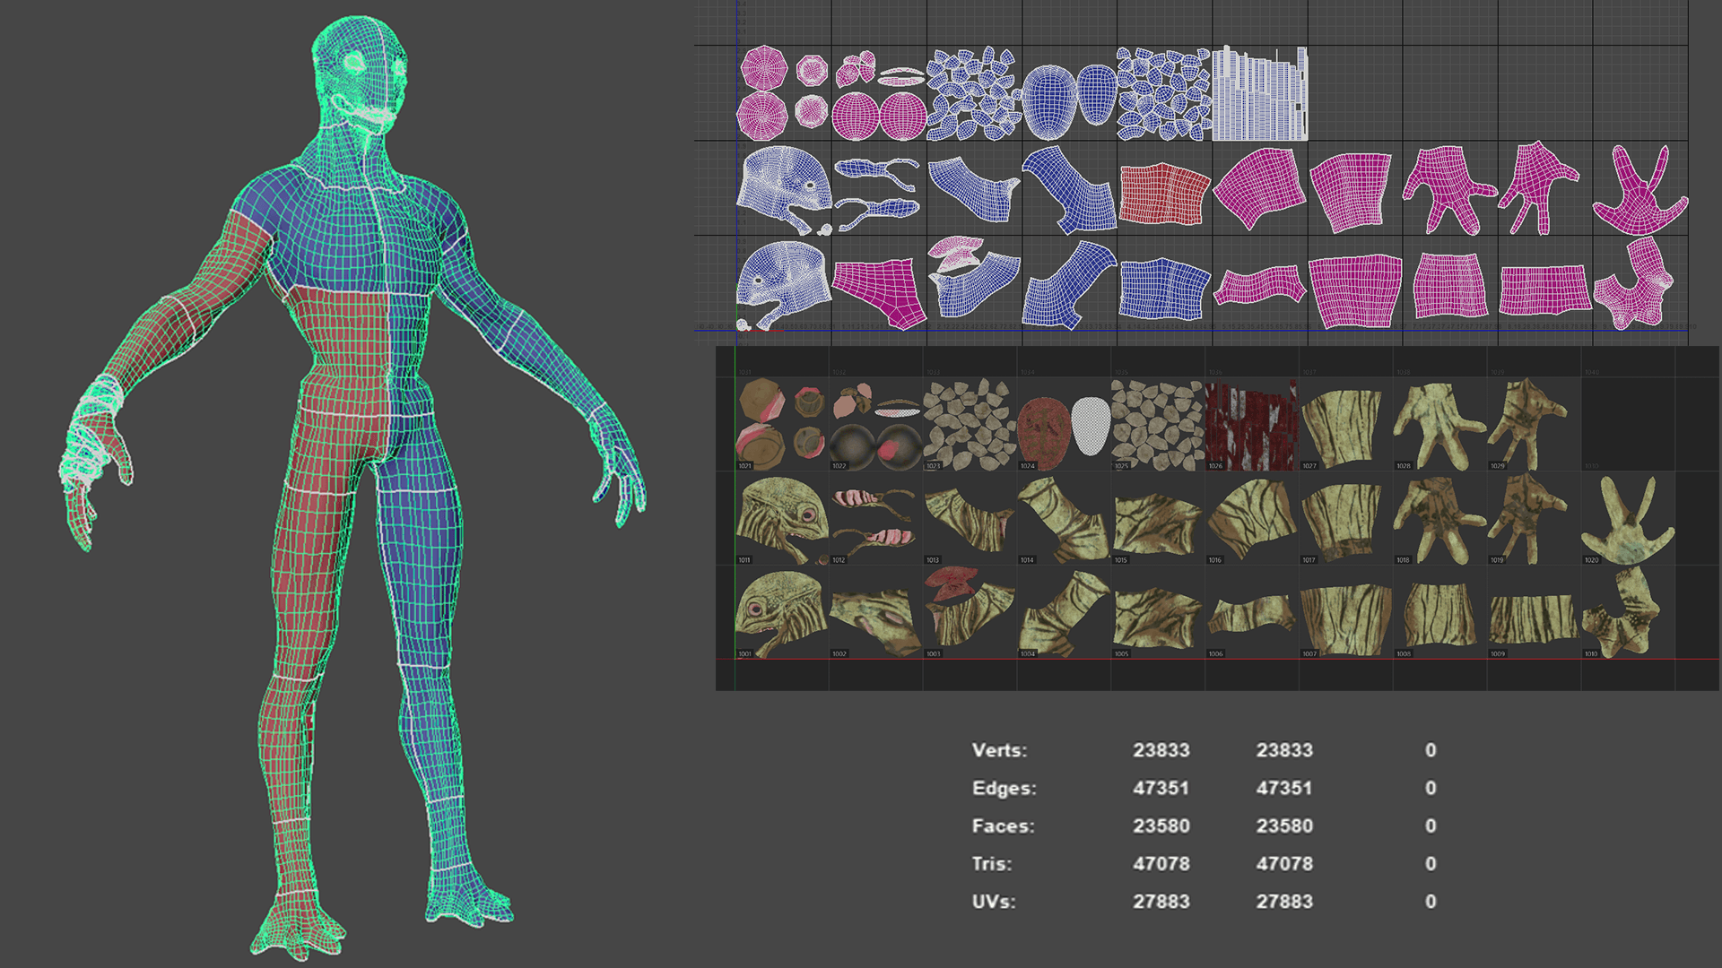Pick the eyeball texture tile 1022
This screenshot has width=1722, height=968.
click(x=874, y=425)
